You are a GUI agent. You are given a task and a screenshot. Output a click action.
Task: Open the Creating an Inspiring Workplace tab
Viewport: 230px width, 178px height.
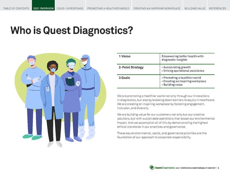pyautogui.click(x=157, y=8)
